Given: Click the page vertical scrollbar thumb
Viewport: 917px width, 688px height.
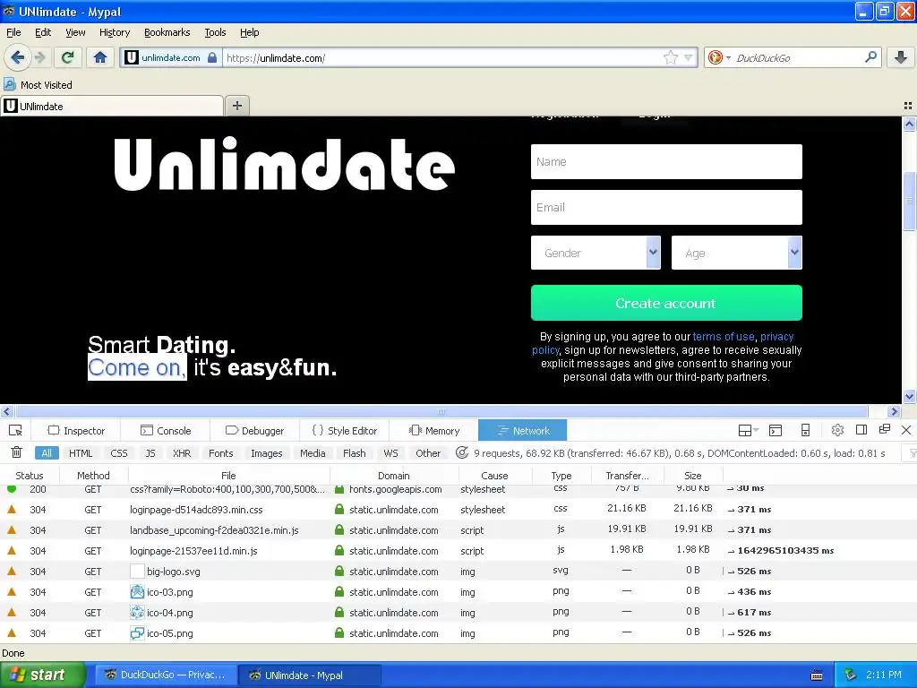Looking at the screenshot, I should coord(909,201).
